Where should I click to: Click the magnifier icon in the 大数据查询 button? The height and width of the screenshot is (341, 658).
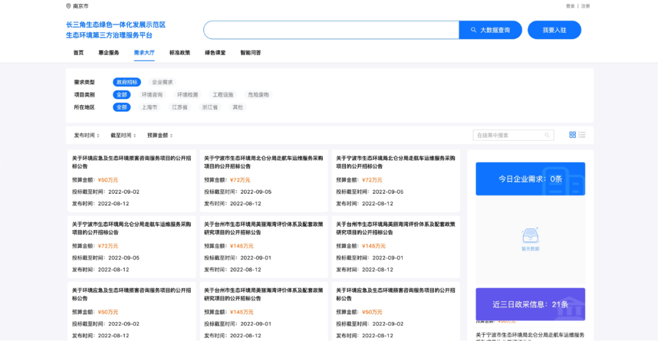473,30
